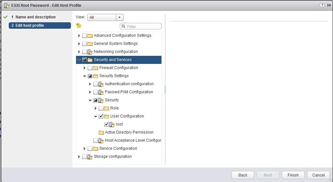This screenshot has height=182, width=333.
Task: Click the Host Acceptance Level profile icon
Action: coord(101,140)
